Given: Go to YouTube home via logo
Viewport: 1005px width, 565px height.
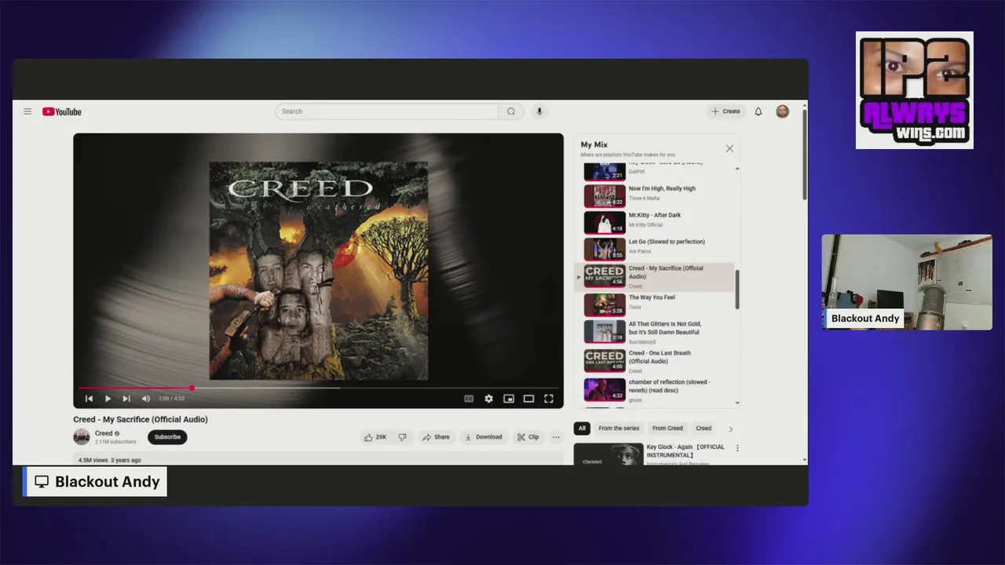Looking at the screenshot, I should (62, 111).
